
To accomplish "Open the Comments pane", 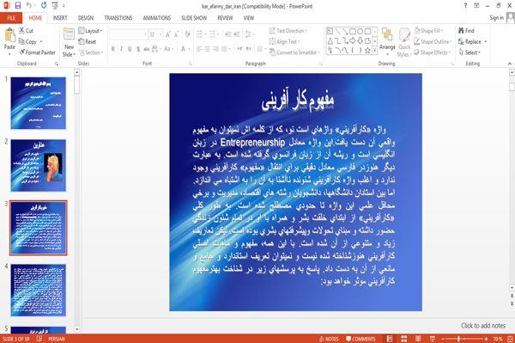I will (360, 339).
